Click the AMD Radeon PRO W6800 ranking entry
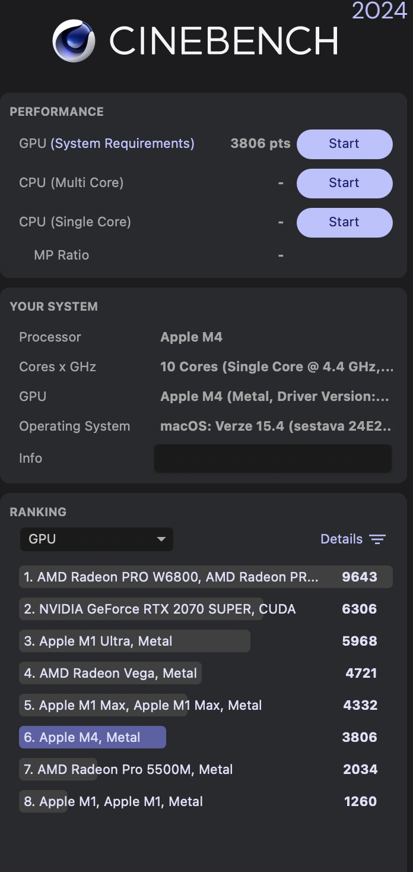The width and height of the screenshot is (413, 872). click(172, 576)
